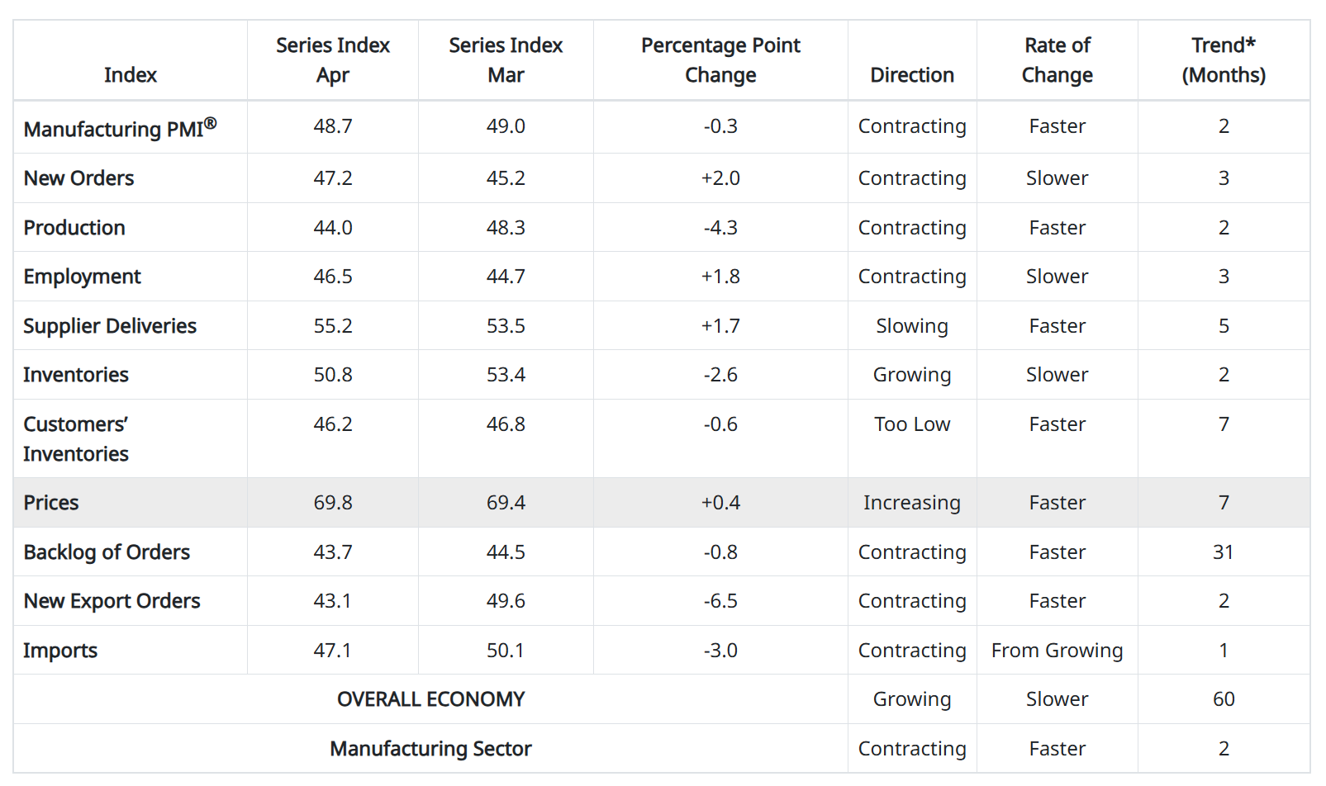1326x786 pixels.
Task: Click the Manufacturing PMI row label
Action: pos(120,128)
